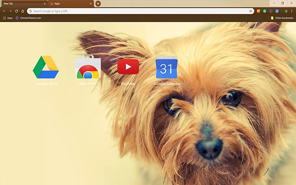Open the green Grammarly-style extension

[x=265, y=11]
